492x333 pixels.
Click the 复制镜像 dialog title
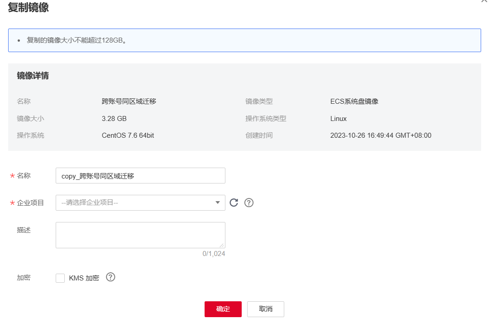pyautogui.click(x=28, y=7)
